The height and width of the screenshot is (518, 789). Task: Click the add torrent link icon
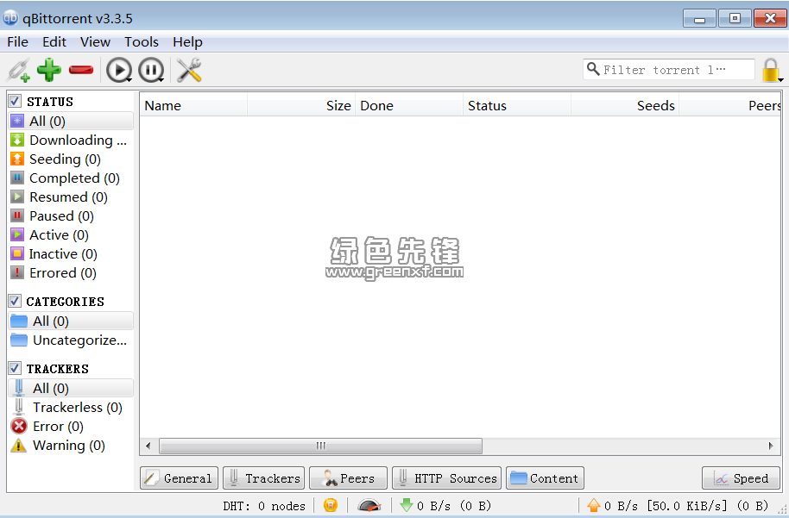tap(19, 70)
